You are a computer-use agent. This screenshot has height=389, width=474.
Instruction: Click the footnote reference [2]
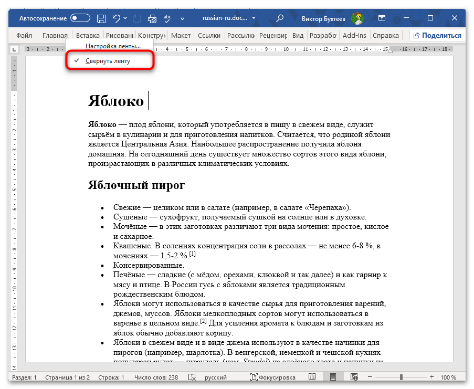point(203,321)
